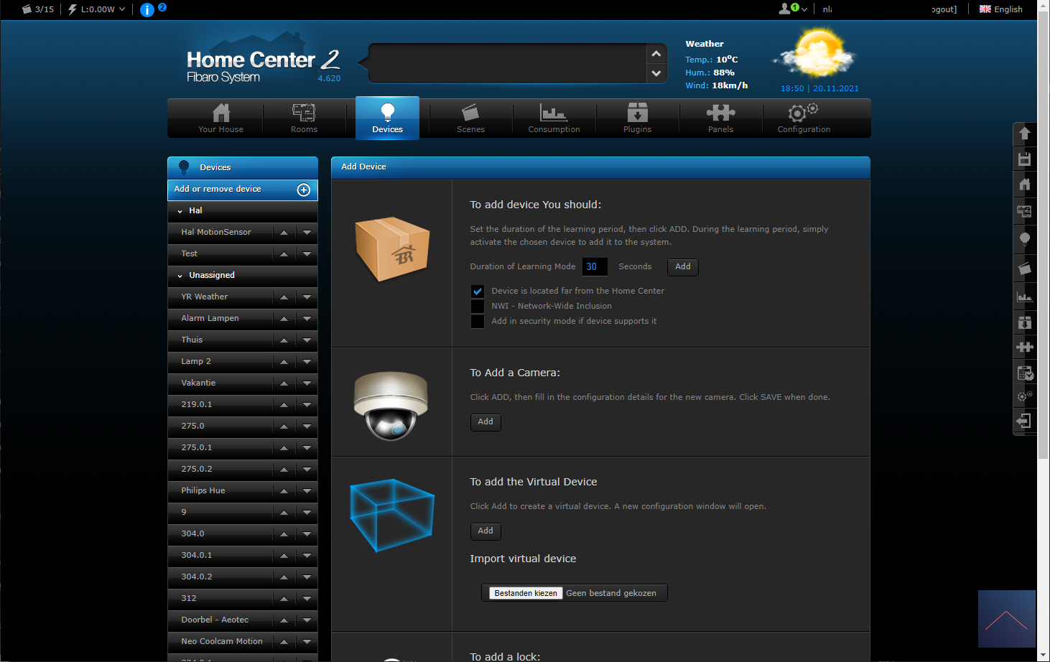
Task: Move Neo Coolcam Motion up
Action: point(284,642)
